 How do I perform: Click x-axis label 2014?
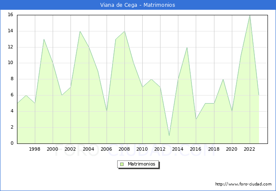pyautogui.click(x=178, y=149)
